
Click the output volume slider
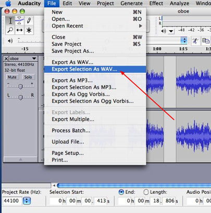click(30, 41)
